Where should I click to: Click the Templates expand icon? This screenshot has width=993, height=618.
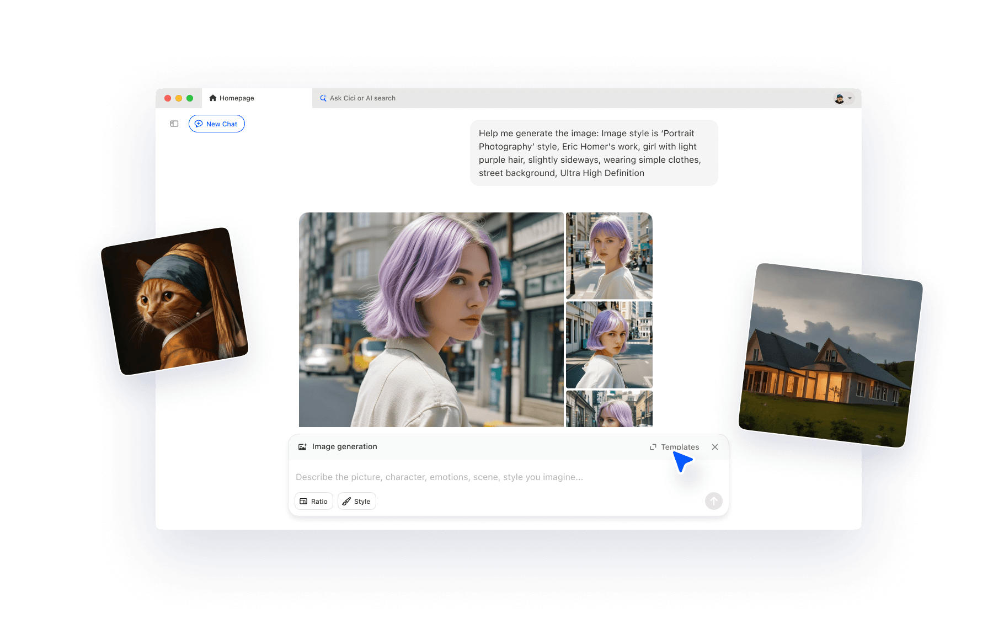[653, 447]
